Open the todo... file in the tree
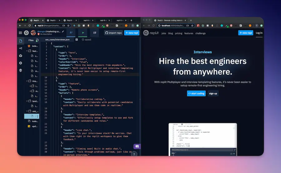This screenshot has height=173, width=281. click(x=33, y=121)
